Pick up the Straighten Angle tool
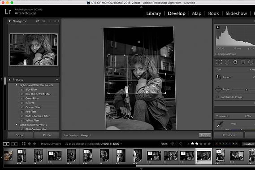255x170 pixels. pyautogui.click(x=218, y=89)
